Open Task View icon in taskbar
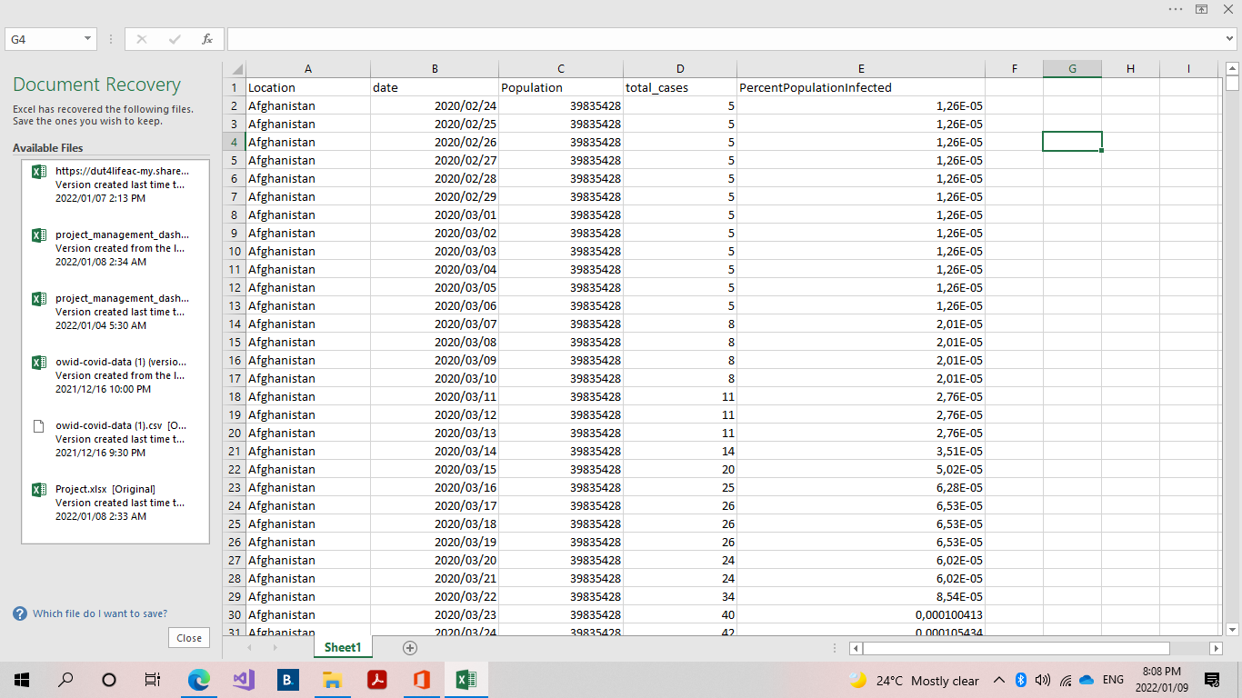Screen dimensions: 1242x698 [x=153, y=679]
